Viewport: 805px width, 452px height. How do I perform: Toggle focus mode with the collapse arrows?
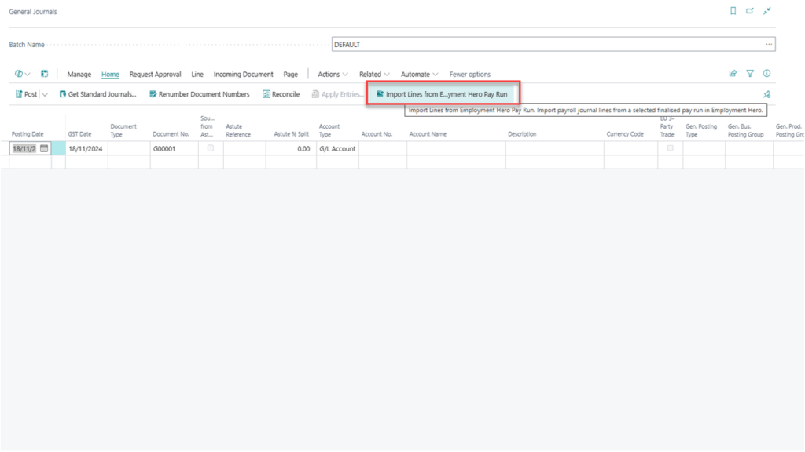click(x=767, y=11)
